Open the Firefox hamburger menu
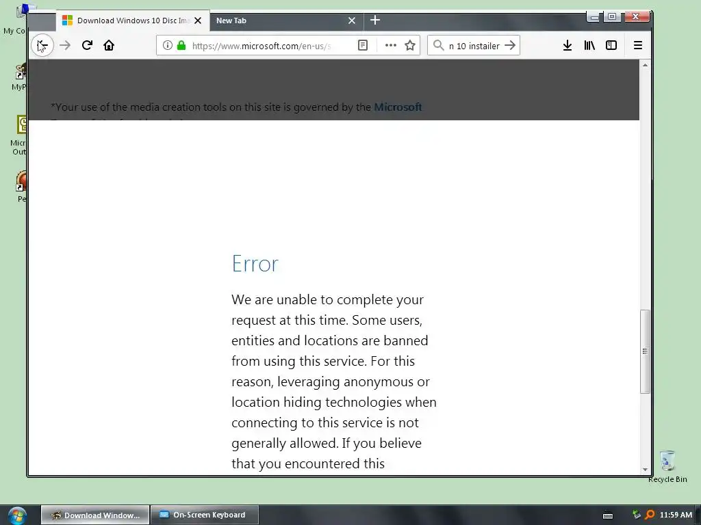Viewport: 701px width, 525px height. click(638, 45)
